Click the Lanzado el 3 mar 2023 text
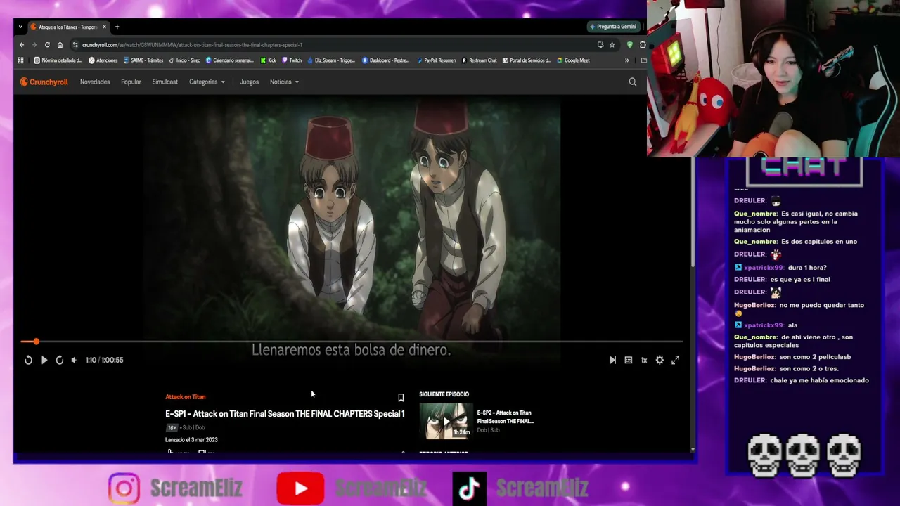 pyautogui.click(x=191, y=440)
